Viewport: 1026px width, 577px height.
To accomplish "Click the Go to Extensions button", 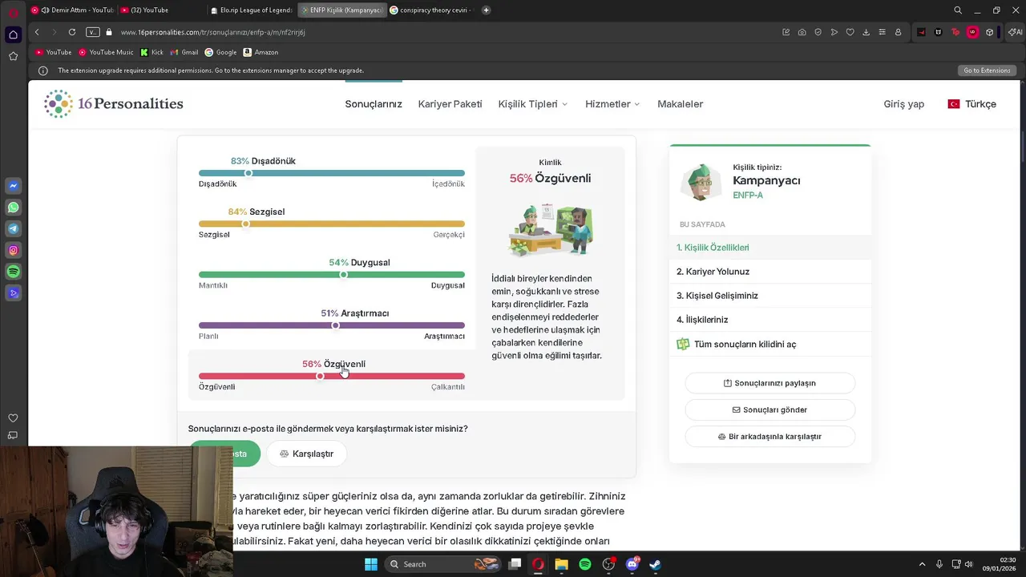I will [987, 71].
